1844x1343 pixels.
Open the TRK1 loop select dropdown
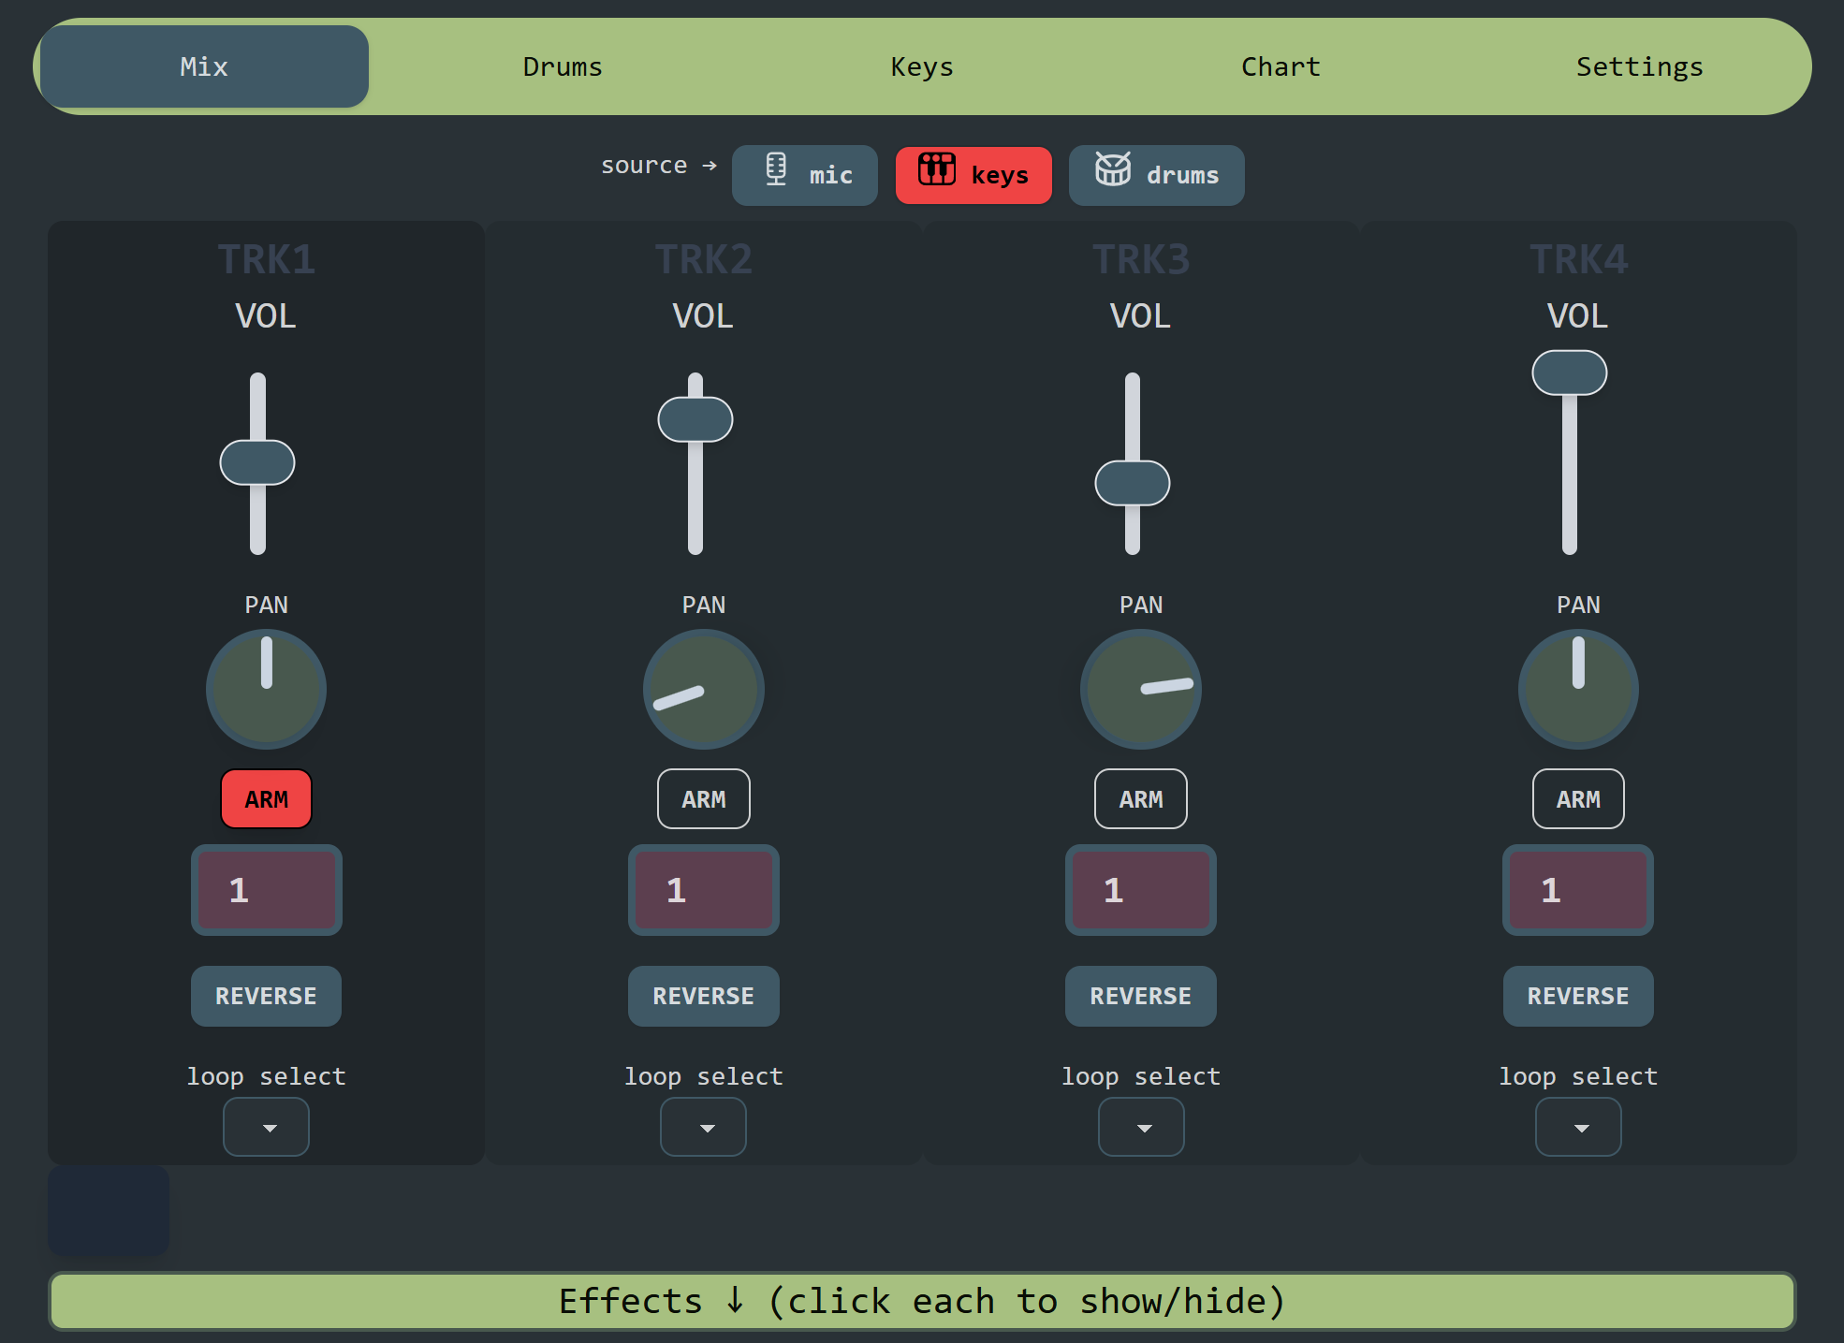[x=266, y=1127]
